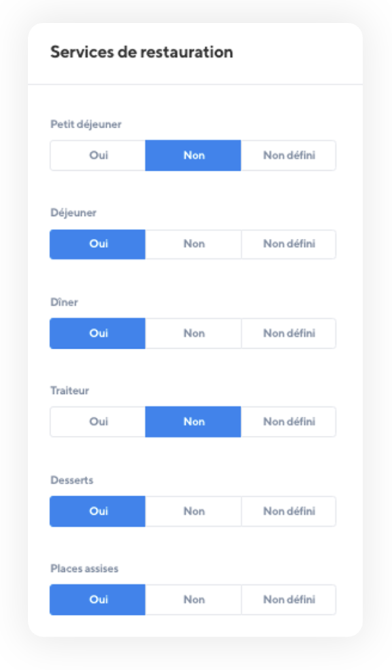Screen dimensions: 392x670
Task: Select Oui for Dîner
Action: click(x=98, y=333)
